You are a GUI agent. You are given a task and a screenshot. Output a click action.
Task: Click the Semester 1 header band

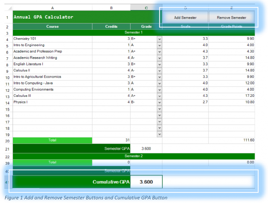[133, 33]
